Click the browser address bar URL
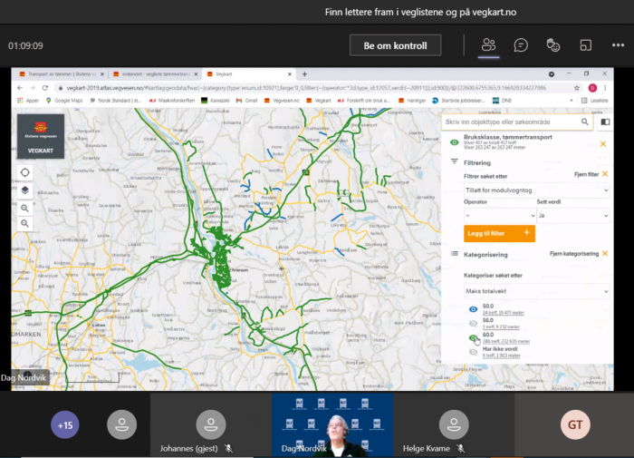The image size is (634, 458). click(306, 88)
